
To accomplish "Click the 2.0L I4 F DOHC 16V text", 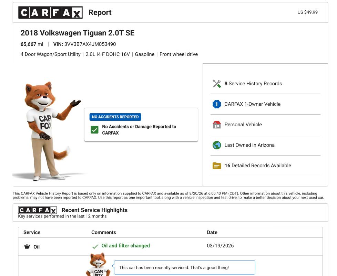I will click(108, 54).
